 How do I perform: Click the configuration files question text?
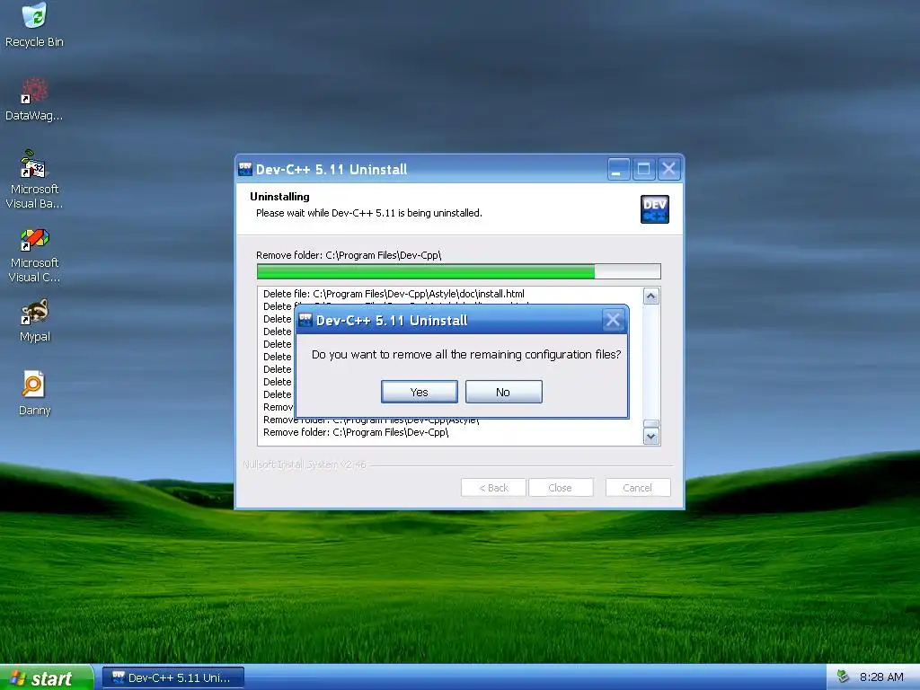click(466, 354)
